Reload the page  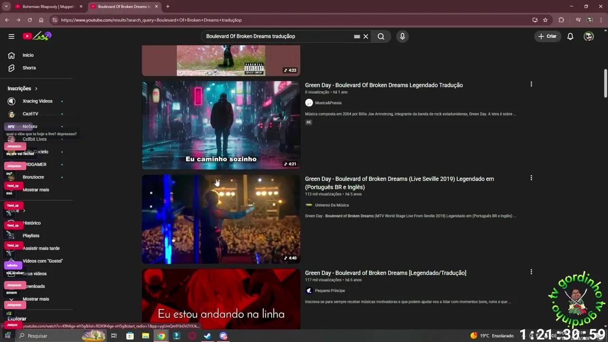(29, 20)
